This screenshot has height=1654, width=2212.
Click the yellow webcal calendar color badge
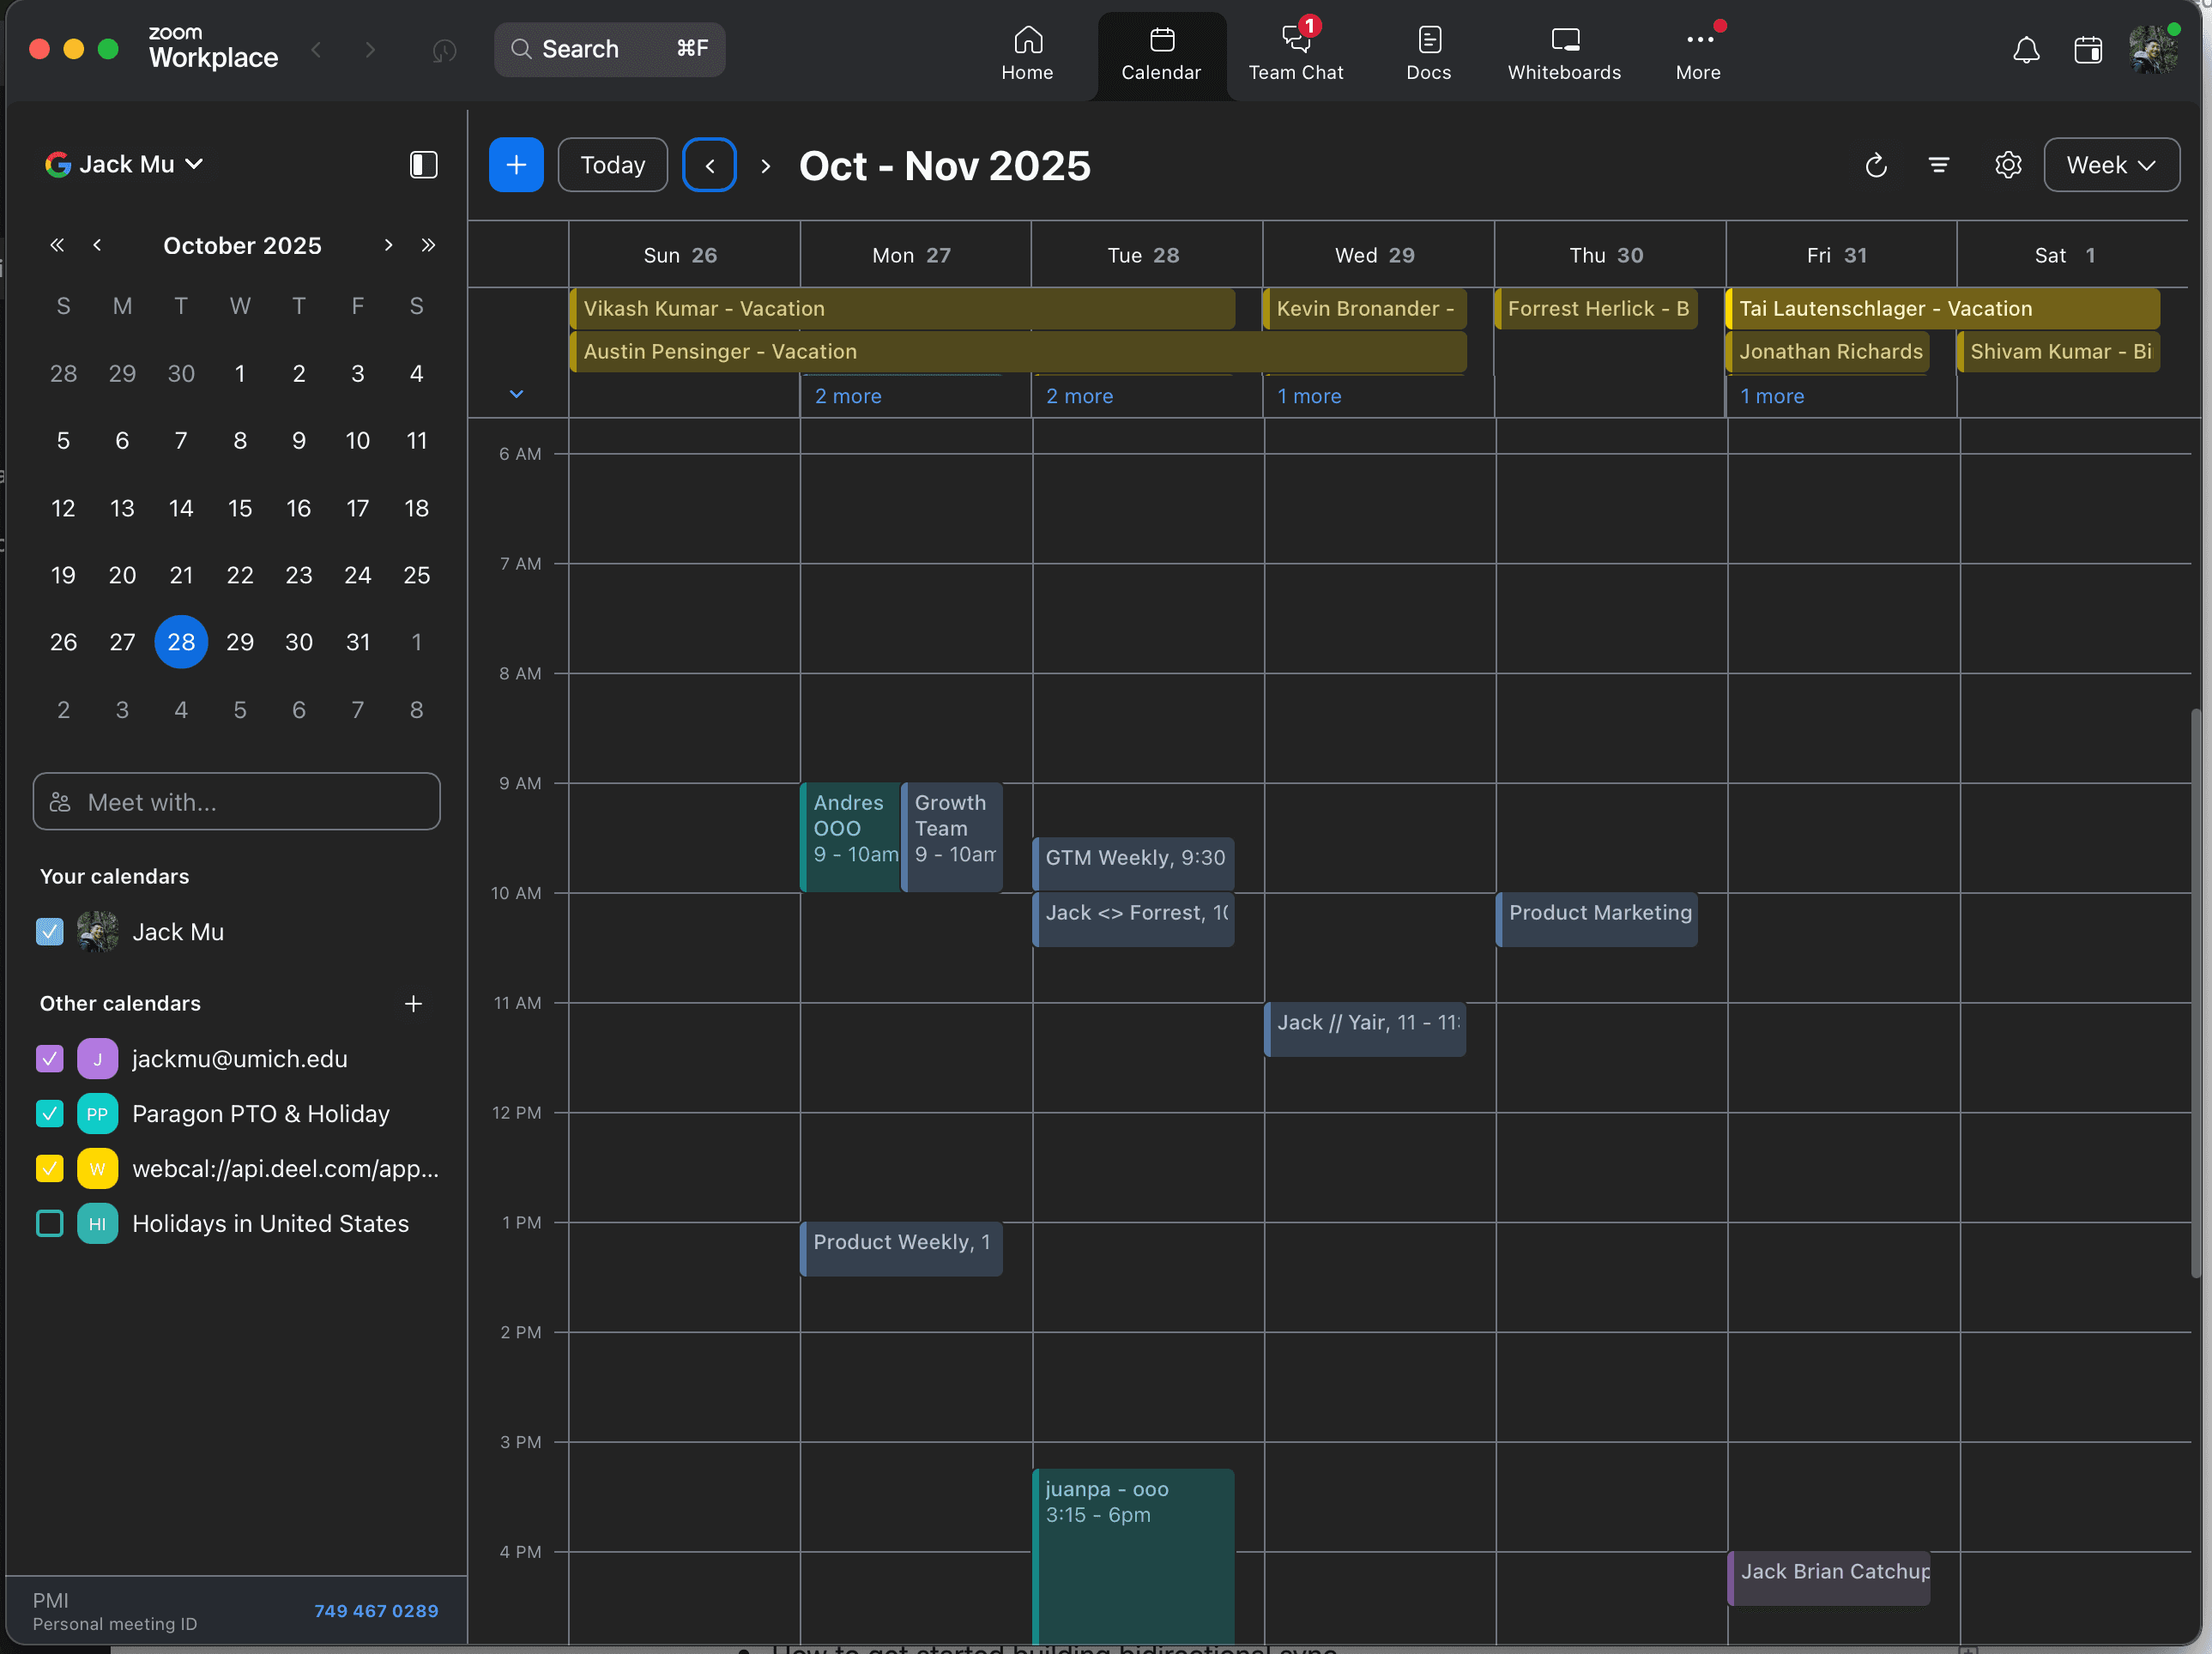point(97,1168)
